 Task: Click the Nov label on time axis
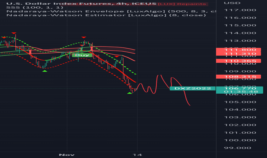pyautogui.click(x=67, y=155)
